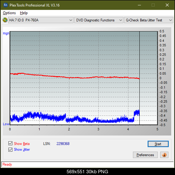
Task: Open the Preferences button
Action: coord(145,155)
